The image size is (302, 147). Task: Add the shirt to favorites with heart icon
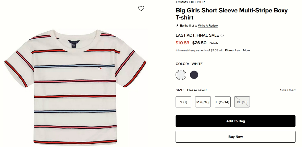(141, 9)
